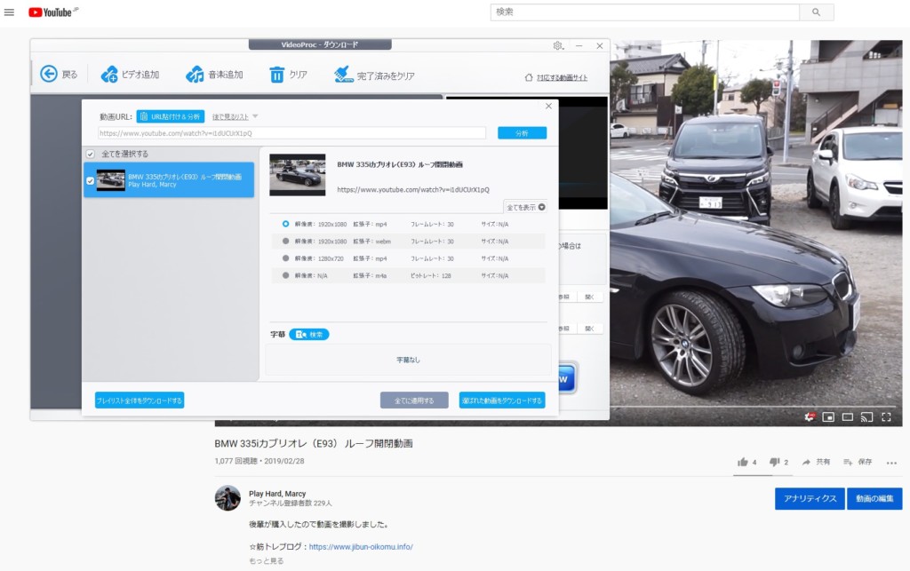Open the YouTube hamburger guide menu
Viewport: 910px width, 571px height.
pos(9,12)
